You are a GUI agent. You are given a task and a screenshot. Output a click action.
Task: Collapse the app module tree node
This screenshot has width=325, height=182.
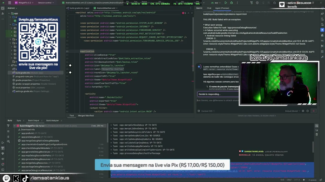[x=8, y=13]
